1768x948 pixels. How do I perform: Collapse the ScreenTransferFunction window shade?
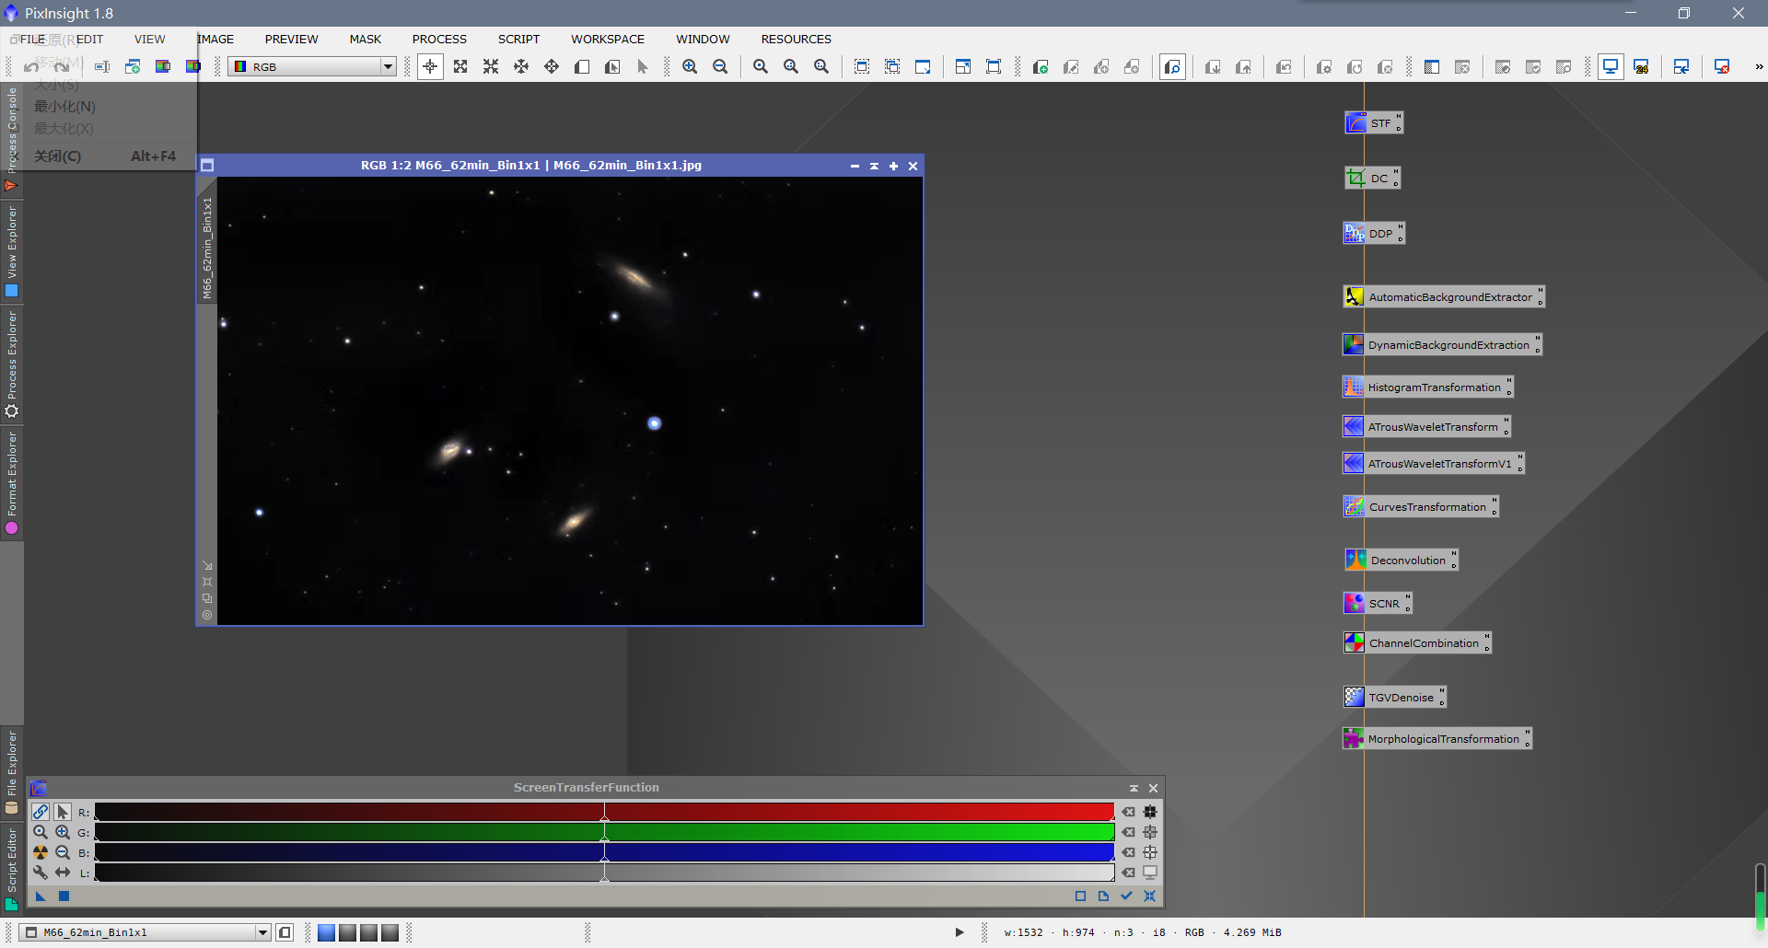point(1134,788)
